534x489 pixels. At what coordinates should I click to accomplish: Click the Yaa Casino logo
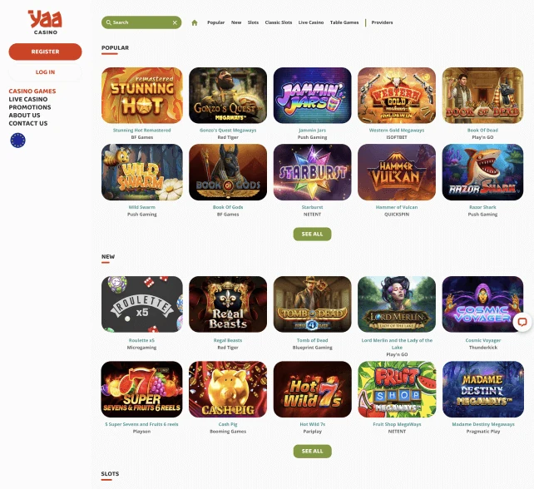[45, 22]
